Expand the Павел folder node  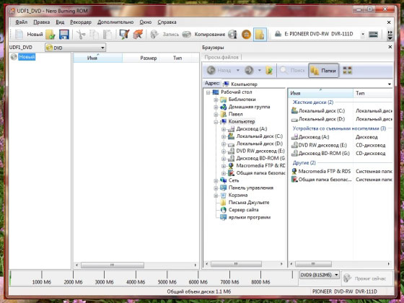click(x=216, y=115)
